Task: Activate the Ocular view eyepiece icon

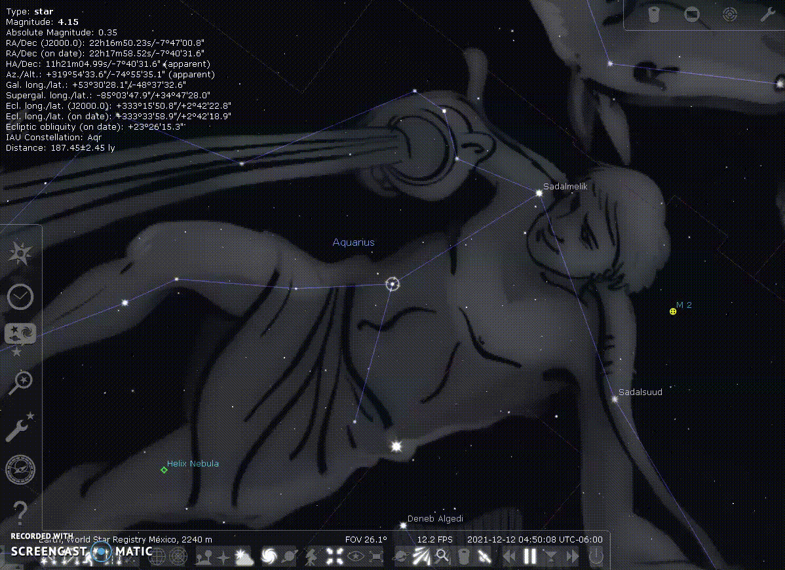Action: point(654,14)
